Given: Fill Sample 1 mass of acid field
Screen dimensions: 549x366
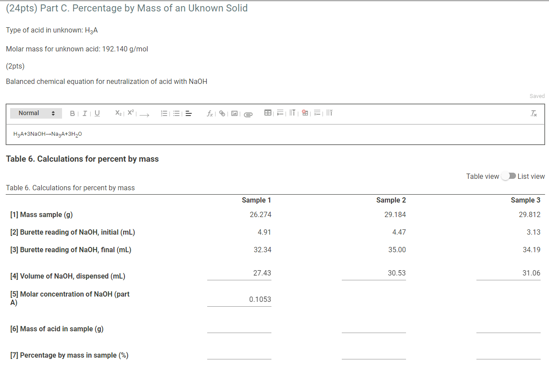Looking at the screenshot, I should pos(239,327).
